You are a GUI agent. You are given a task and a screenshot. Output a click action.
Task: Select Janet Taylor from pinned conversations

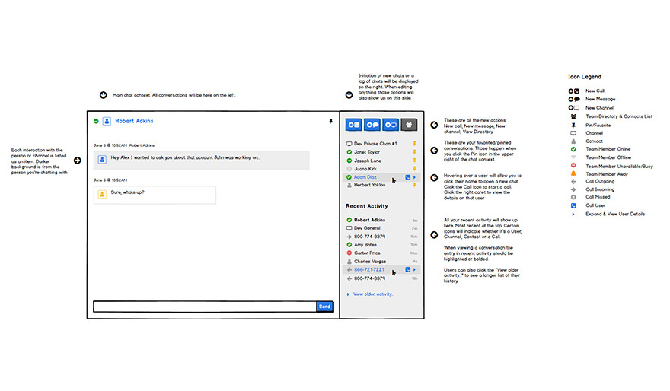pos(366,152)
